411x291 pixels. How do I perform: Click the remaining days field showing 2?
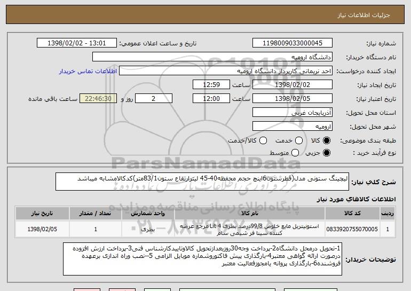[154, 99]
